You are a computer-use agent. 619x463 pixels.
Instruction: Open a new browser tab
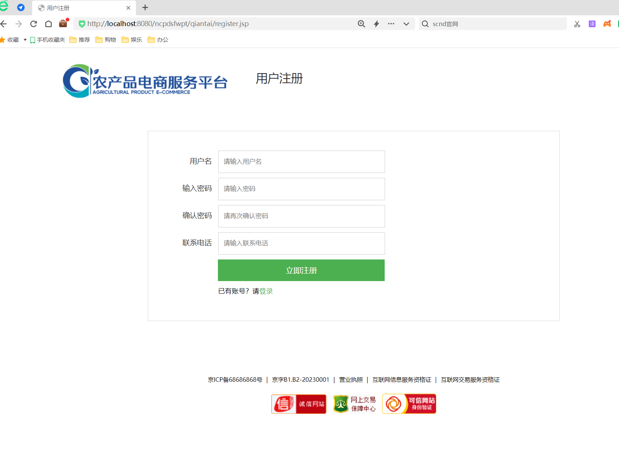pos(145,7)
